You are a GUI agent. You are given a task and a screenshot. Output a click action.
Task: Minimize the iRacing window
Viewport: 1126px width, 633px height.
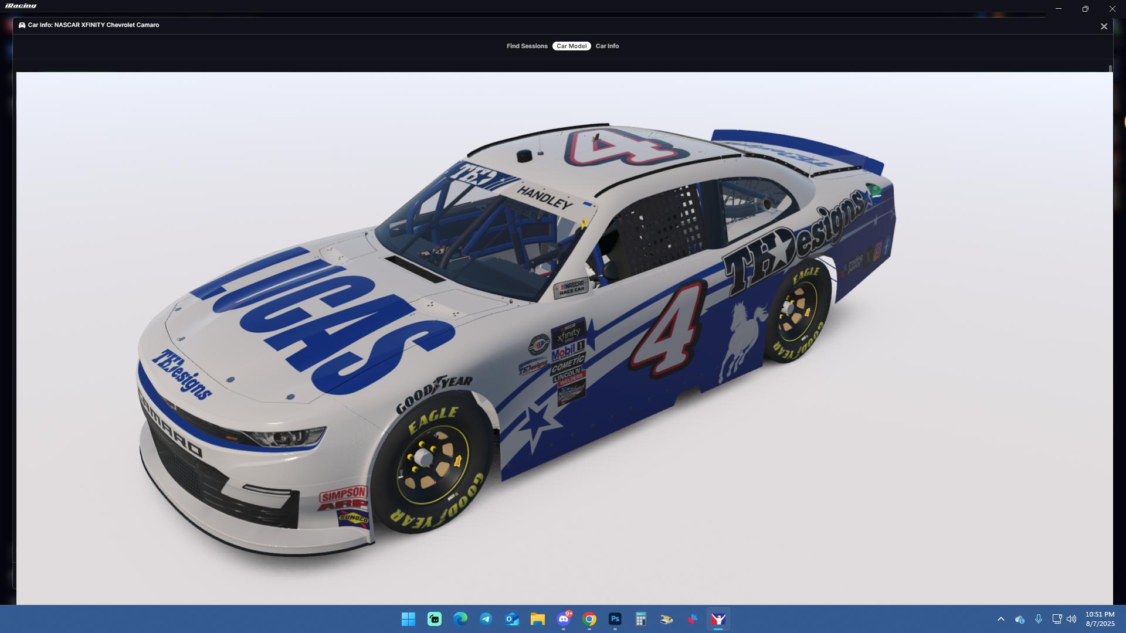[x=1059, y=9]
